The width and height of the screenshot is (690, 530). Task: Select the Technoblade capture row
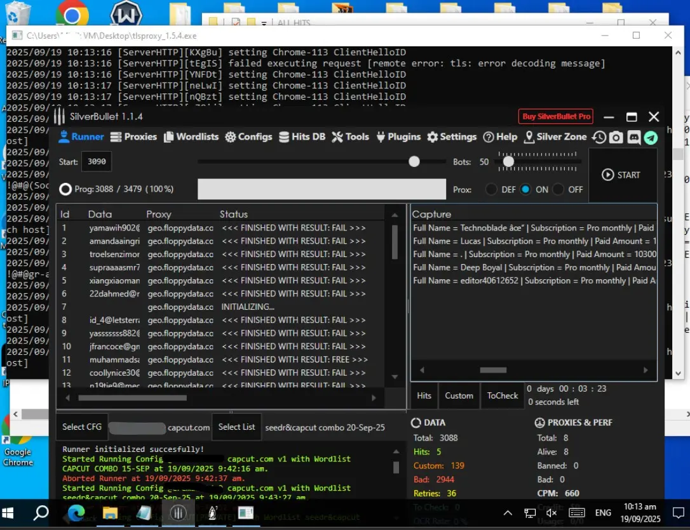533,228
